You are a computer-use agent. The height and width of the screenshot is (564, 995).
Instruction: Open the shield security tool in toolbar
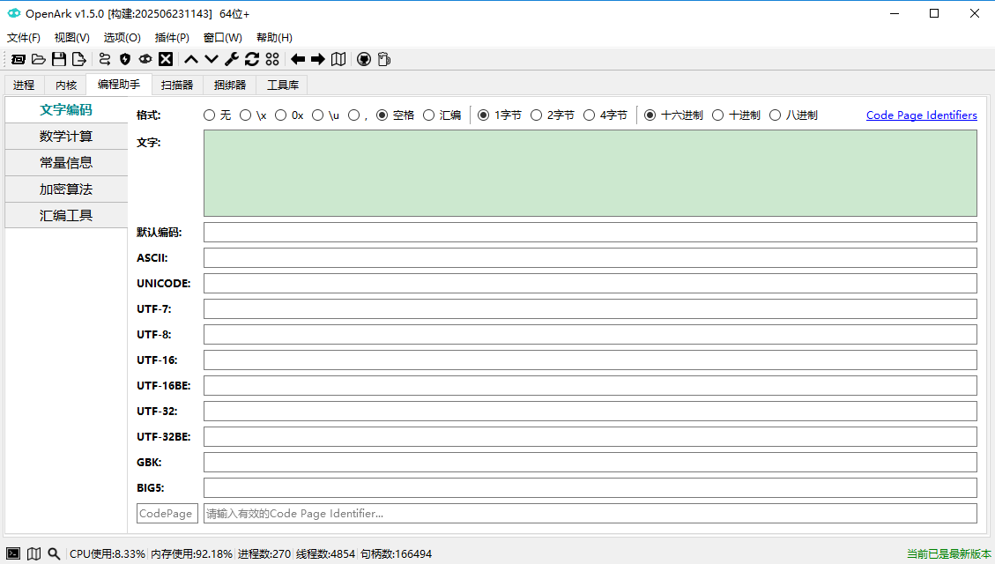[124, 59]
